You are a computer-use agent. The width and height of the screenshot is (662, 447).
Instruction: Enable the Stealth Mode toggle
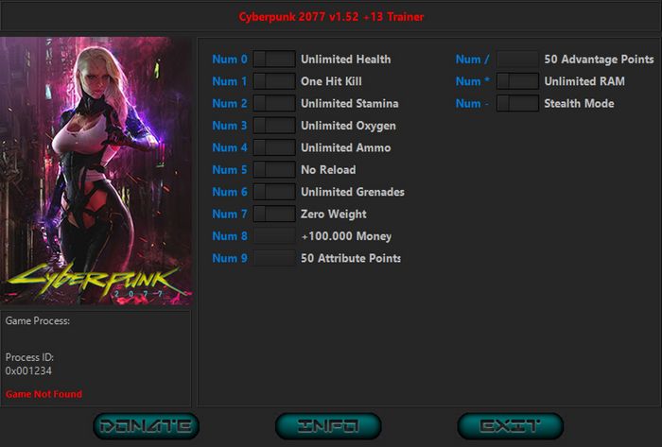pyautogui.click(x=517, y=103)
